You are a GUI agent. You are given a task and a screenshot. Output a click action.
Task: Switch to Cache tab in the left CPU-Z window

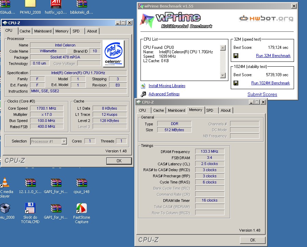click(25, 31)
